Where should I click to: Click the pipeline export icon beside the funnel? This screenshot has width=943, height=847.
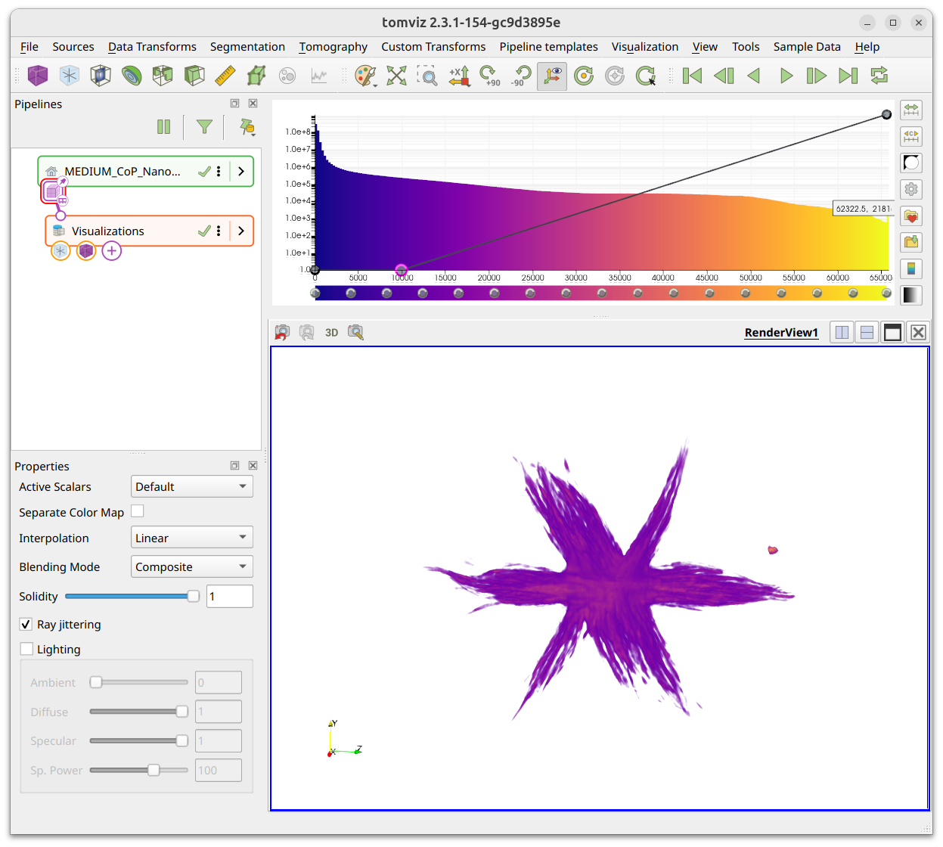(247, 127)
